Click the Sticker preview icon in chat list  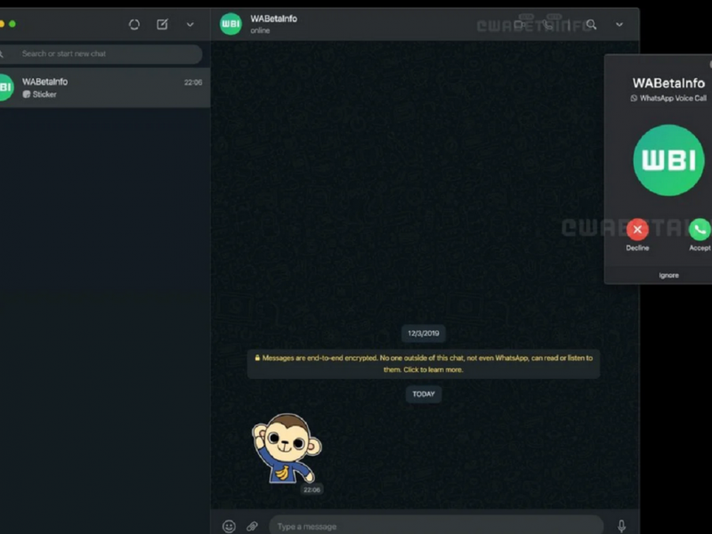tap(27, 94)
